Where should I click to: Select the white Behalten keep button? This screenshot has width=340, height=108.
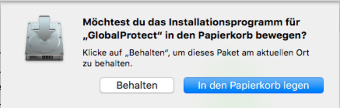coord(137,85)
